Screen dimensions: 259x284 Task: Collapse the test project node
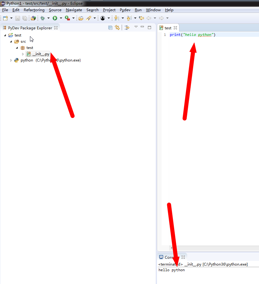pyautogui.click(x=5, y=35)
